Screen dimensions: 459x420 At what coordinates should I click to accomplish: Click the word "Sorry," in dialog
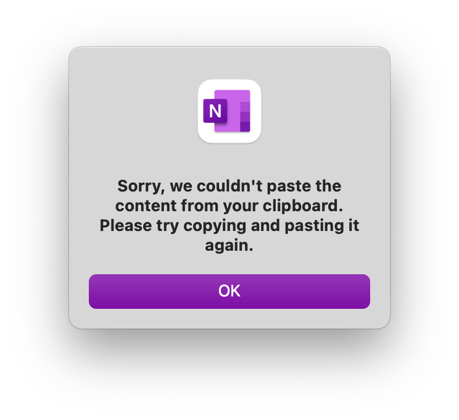pos(141,186)
